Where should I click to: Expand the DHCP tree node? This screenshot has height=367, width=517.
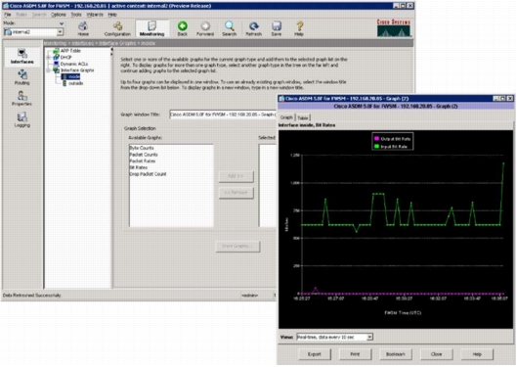click(x=49, y=58)
